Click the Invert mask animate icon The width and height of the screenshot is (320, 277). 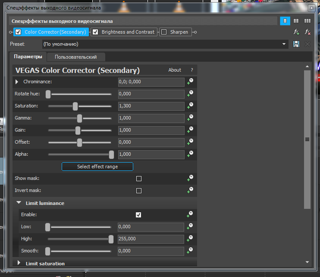[190, 190]
